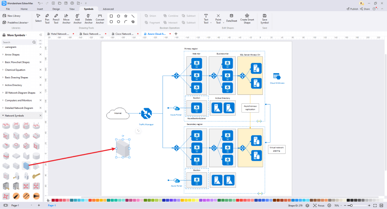Click the symbol Search field

pyautogui.click(x=19, y=42)
